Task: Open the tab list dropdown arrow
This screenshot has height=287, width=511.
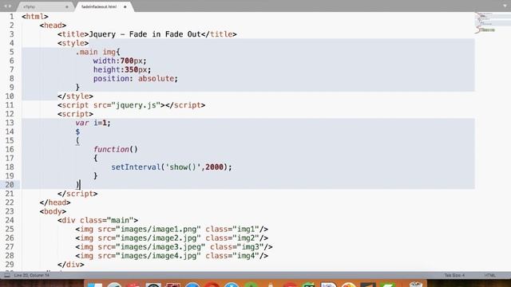Action: 505,6
